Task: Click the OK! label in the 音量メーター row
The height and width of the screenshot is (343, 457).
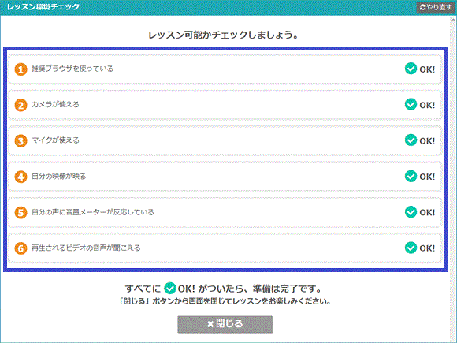Action: click(x=427, y=213)
